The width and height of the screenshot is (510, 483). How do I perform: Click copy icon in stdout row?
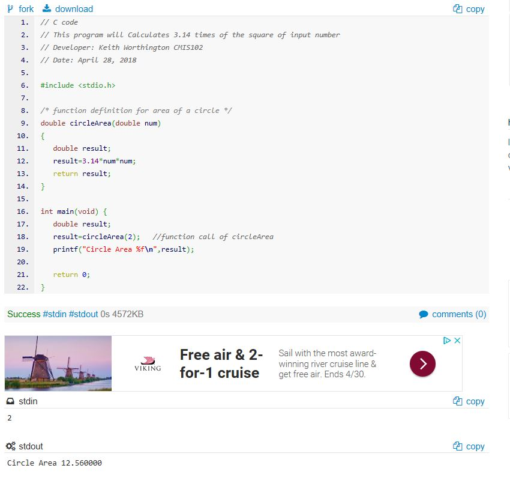pyautogui.click(x=457, y=446)
